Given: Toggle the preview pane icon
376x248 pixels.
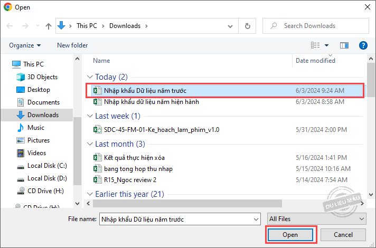Looking at the screenshot, I should click(x=344, y=45).
